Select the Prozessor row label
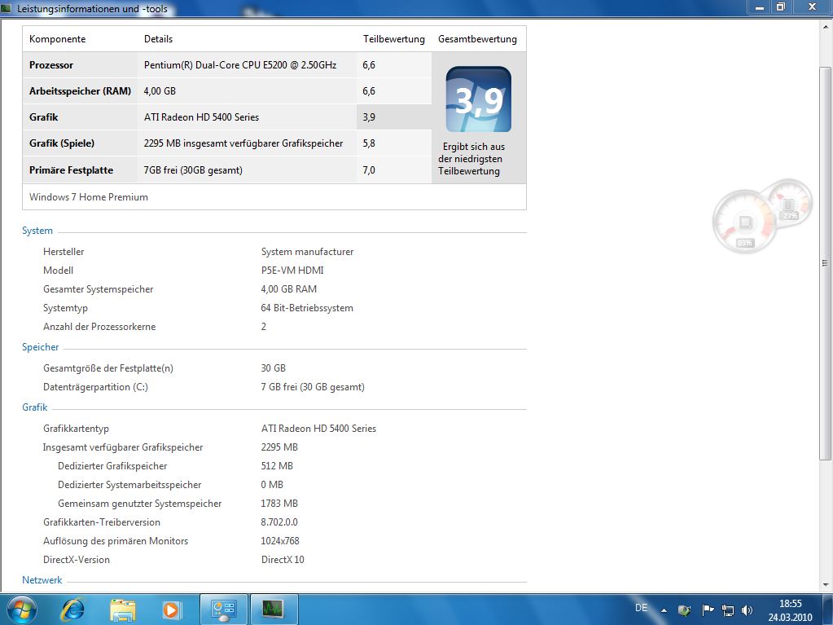 [51, 65]
